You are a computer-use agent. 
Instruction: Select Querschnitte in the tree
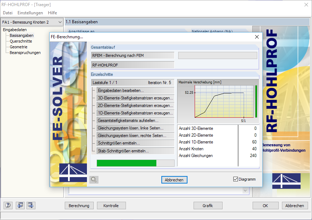pyautogui.click(x=21, y=41)
